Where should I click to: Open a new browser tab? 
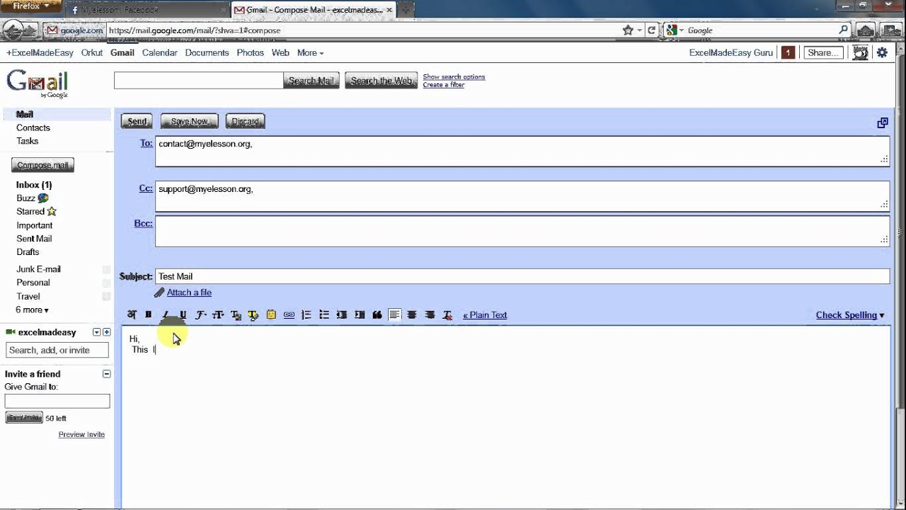tap(406, 10)
